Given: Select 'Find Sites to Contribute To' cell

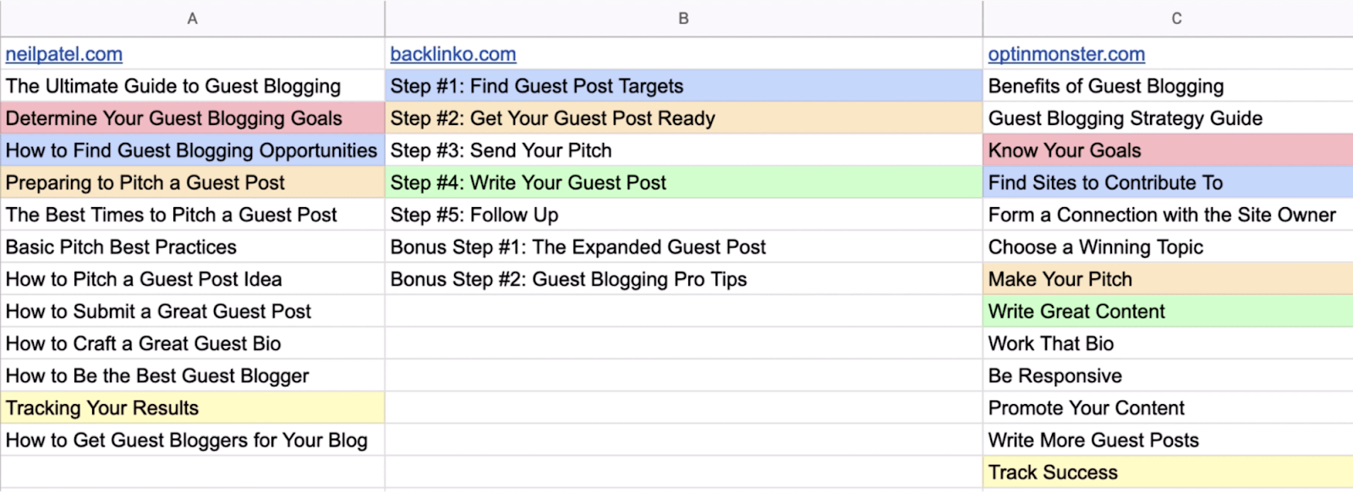Looking at the screenshot, I should 1105,183.
